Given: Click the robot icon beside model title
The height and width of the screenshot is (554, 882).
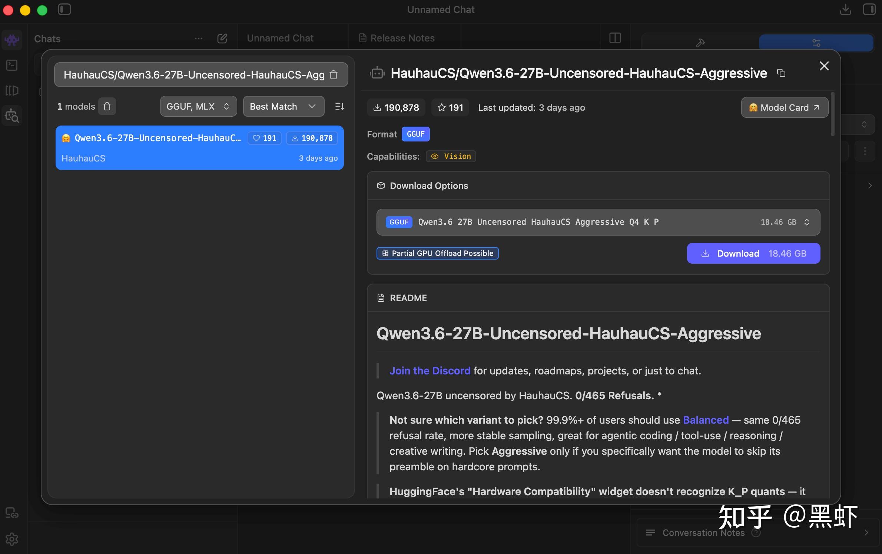Looking at the screenshot, I should (x=377, y=73).
